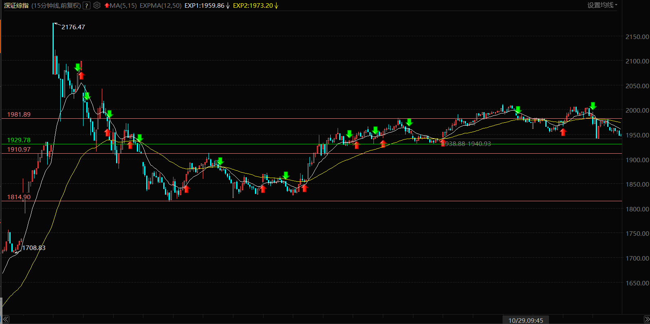Click the 1700.00 axis value
Viewport: 650px width, 324px height.
(x=637, y=258)
